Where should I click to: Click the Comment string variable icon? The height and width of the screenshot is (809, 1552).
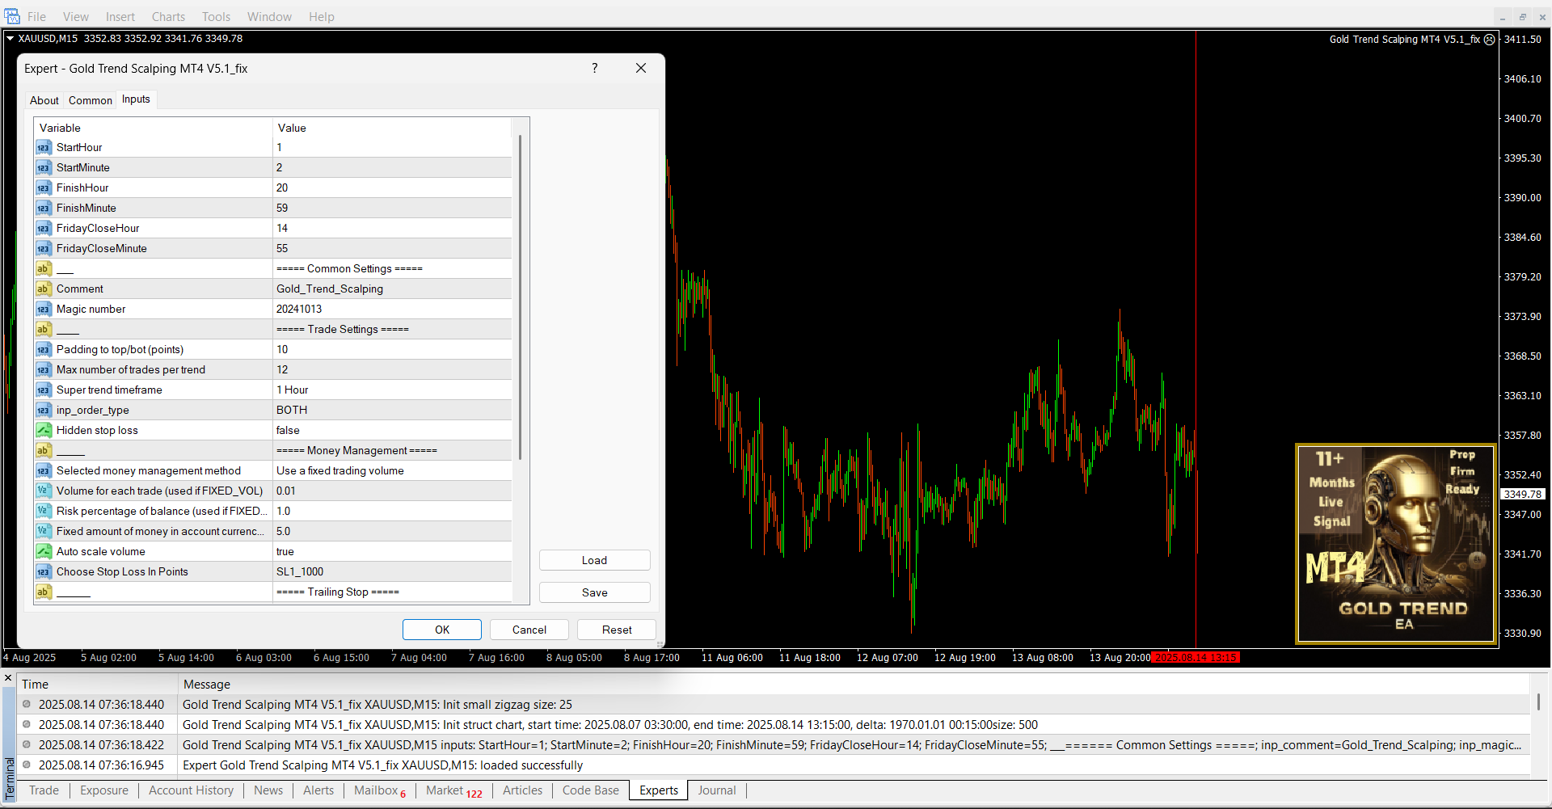44,289
